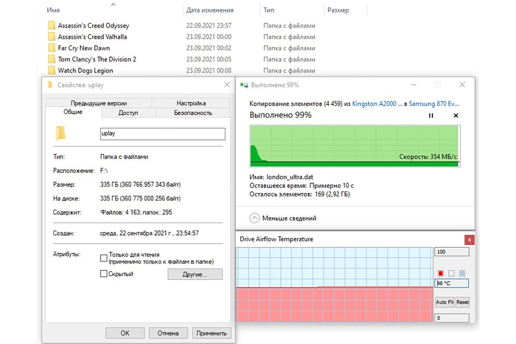Click the airflow temperature graph

pyautogui.click(x=334, y=284)
